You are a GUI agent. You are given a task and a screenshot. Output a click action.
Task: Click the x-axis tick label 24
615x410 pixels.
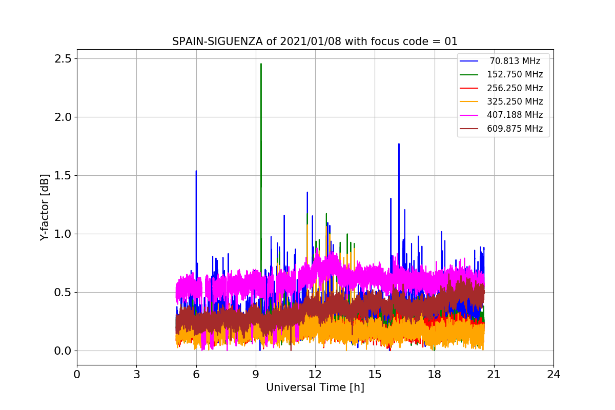click(553, 375)
